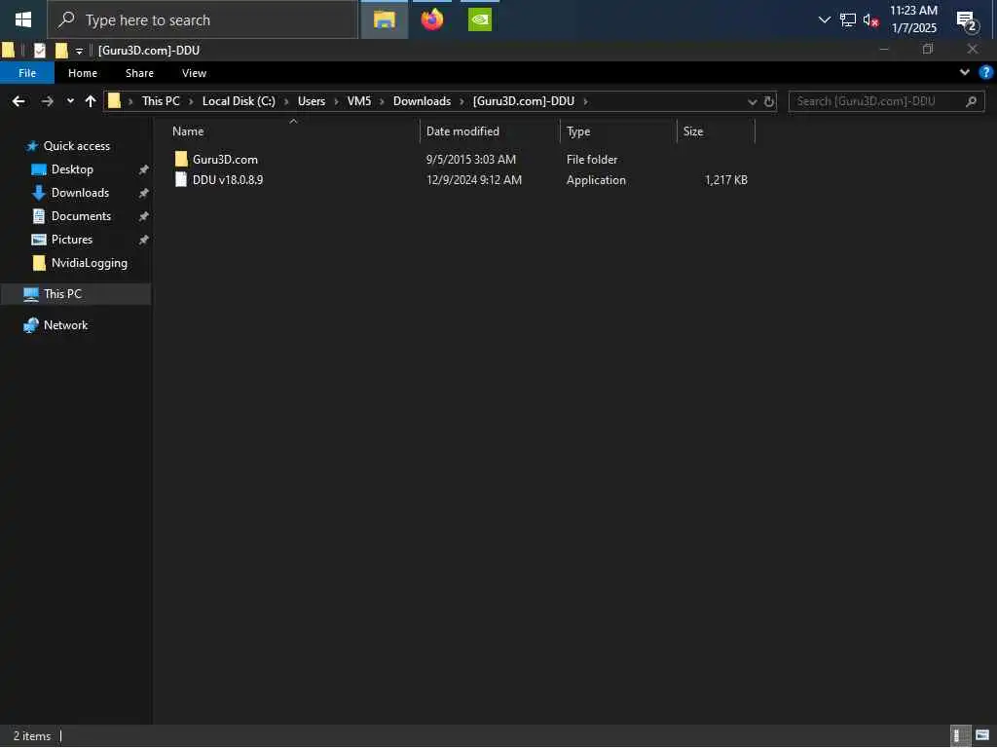Click Local Disk (C:) breadcrumb
This screenshot has height=748, width=997.
pyautogui.click(x=239, y=101)
